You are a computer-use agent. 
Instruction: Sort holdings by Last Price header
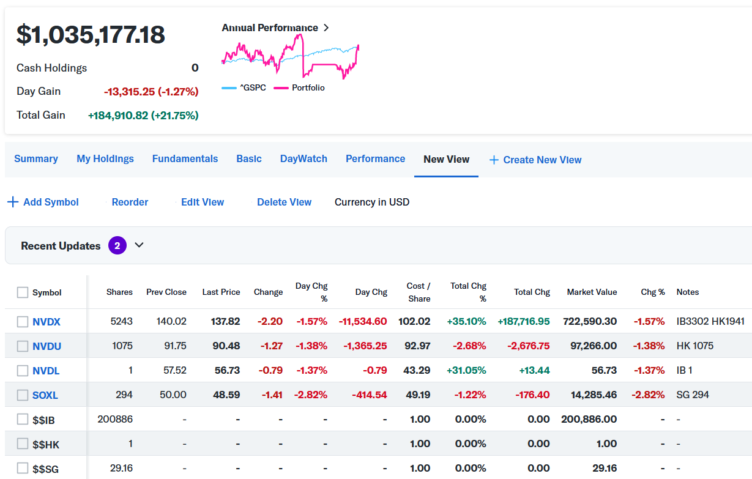(x=221, y=292)
